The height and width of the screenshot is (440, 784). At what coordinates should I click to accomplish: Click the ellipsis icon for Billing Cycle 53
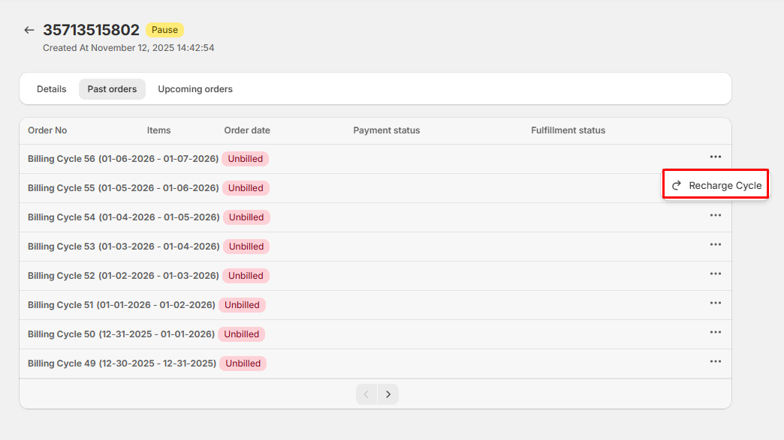(x=715, y=244)
